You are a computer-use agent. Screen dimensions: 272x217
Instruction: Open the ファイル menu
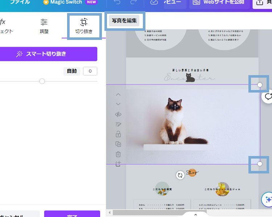(x=20, y=2)
